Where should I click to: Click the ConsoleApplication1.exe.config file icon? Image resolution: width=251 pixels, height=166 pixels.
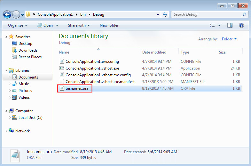tap(62, 61)
